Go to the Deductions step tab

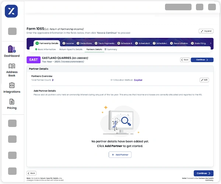click(x=84, y=43)
